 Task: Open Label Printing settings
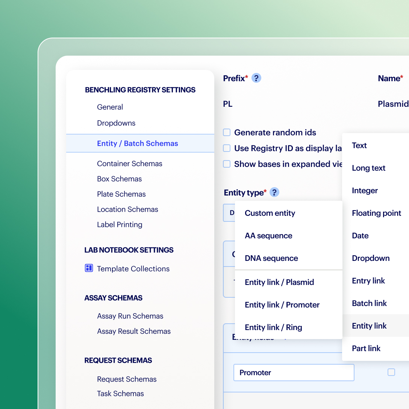point(120,224)
